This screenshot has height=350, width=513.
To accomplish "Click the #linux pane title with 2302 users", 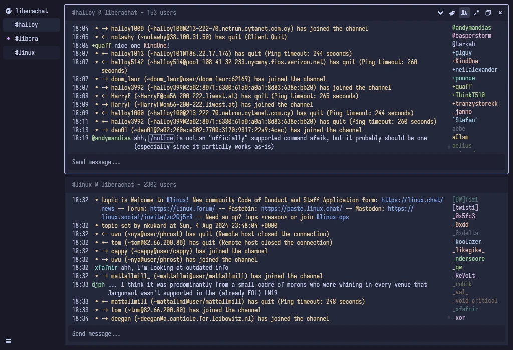I will click(124, 184).
